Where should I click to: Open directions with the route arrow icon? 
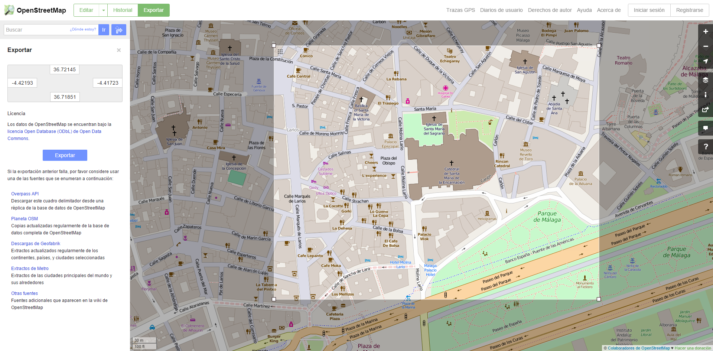(x=119, y=30)
